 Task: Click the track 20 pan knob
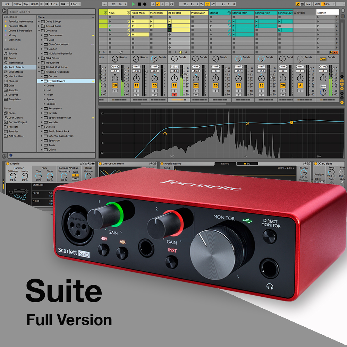[155, 78]
